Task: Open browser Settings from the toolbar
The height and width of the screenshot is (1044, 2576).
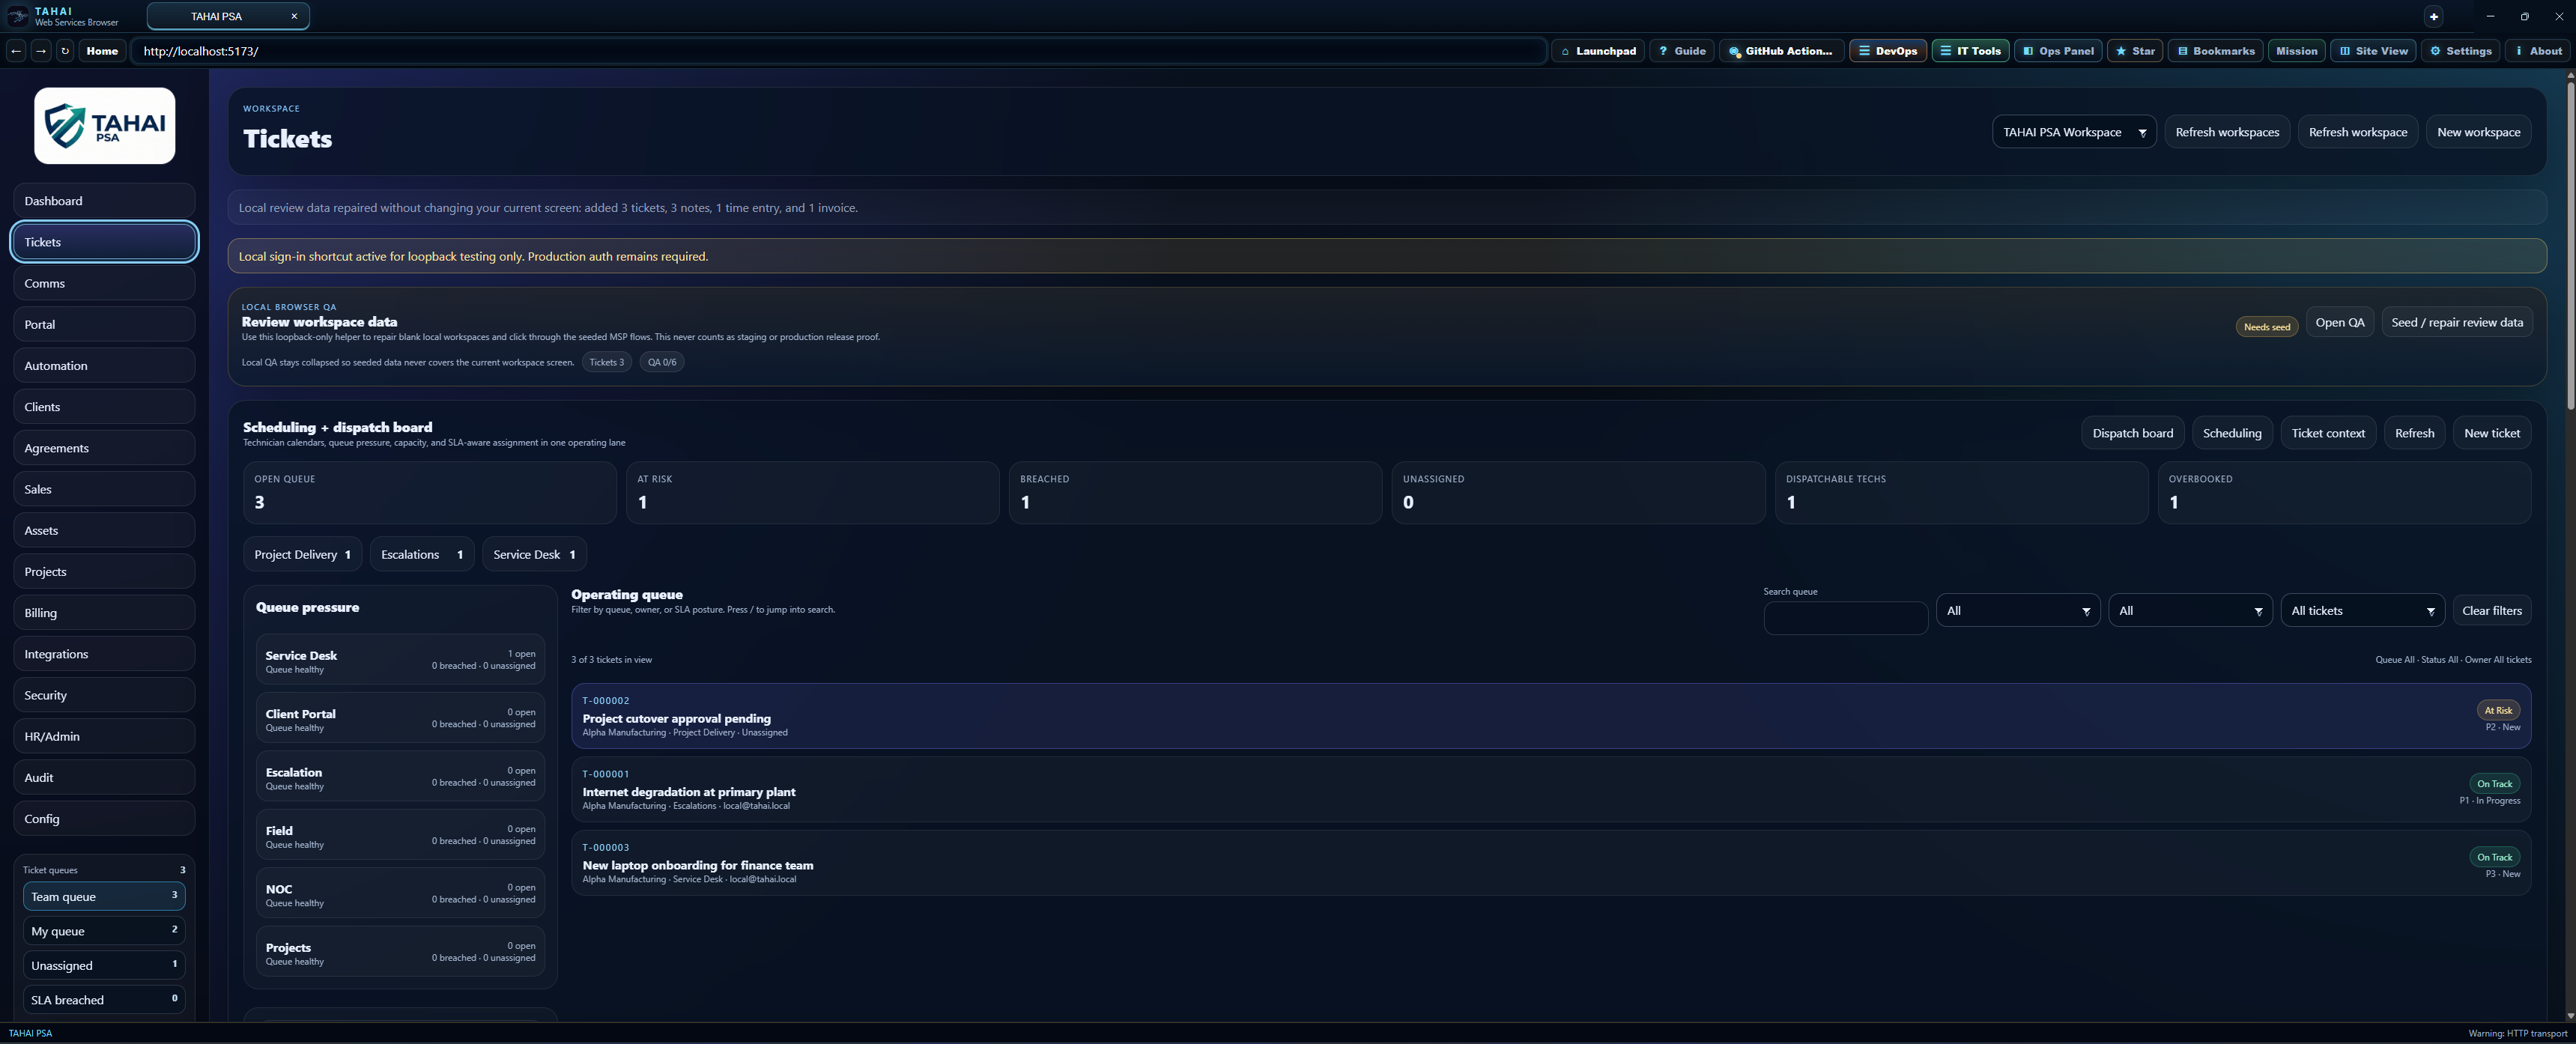Action: [2460, 51]
